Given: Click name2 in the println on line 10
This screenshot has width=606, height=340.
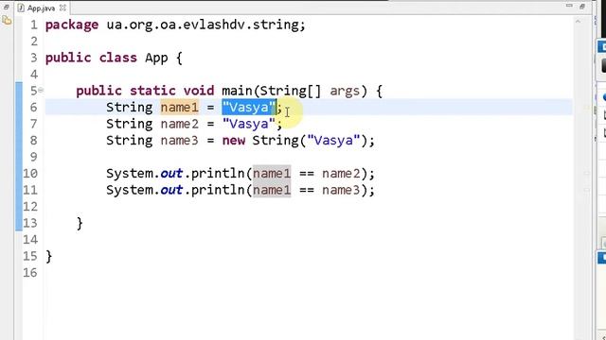Looking at the screenshot, I should [x=341, y=174].
